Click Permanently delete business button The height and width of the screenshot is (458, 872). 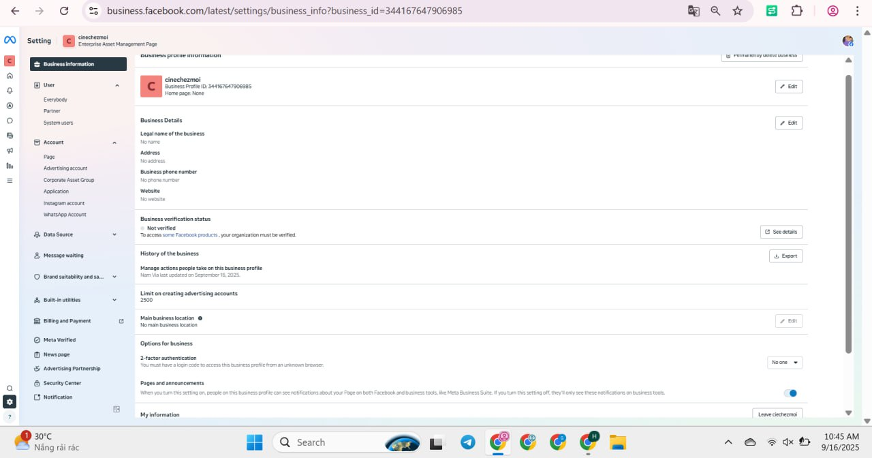point(762,56)
